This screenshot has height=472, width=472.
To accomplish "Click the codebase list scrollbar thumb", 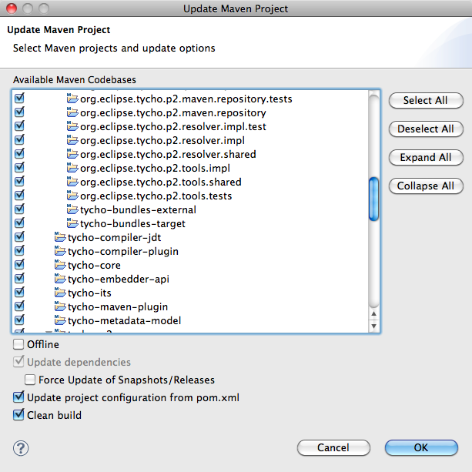I will pos(374,198).
